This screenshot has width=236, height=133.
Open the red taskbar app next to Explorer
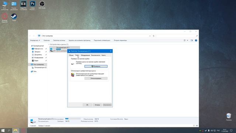[x=23, y=130]
